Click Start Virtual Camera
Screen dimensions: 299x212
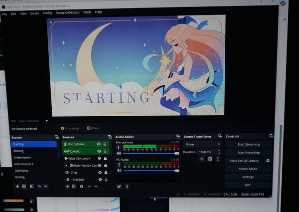(244, 161)
